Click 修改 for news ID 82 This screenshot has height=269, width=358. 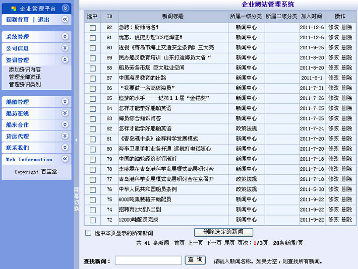pyautogui.click(x=333, y=128)
